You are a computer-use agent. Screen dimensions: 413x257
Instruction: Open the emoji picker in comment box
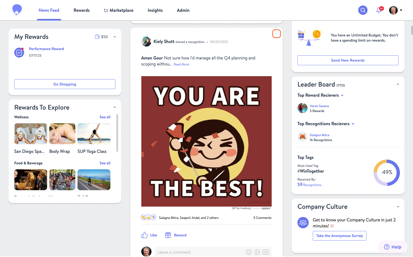[x=249, y=252]
